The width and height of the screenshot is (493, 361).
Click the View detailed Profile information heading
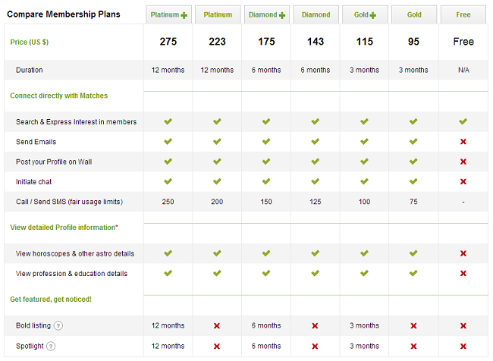pos(64,228)
